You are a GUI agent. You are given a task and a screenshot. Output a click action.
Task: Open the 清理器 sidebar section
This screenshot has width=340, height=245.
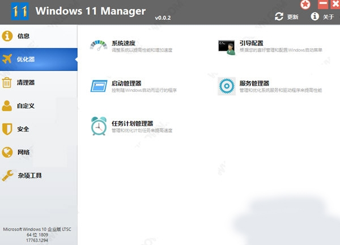pos(39,82)
